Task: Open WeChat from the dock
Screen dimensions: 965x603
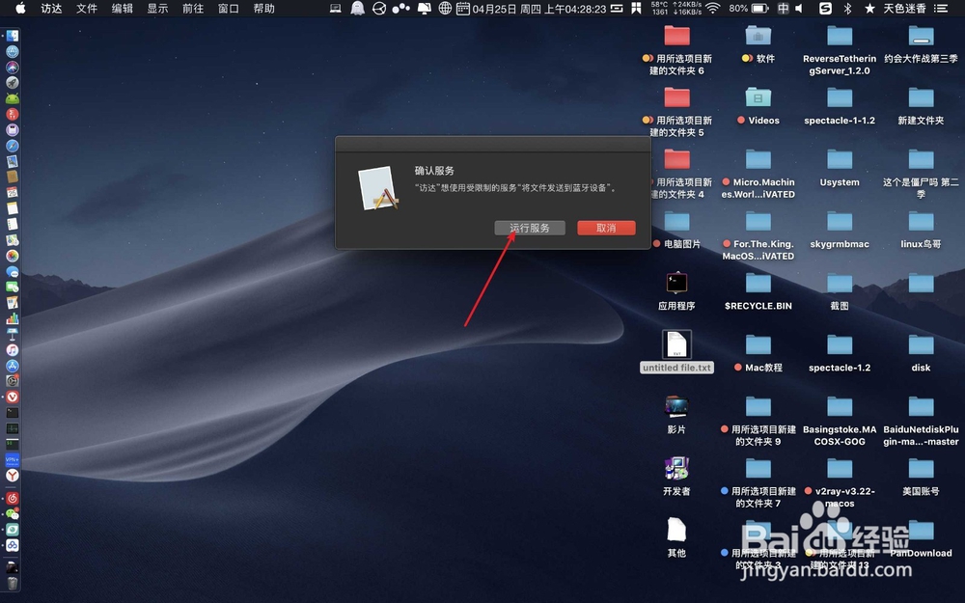Action: 13,514
